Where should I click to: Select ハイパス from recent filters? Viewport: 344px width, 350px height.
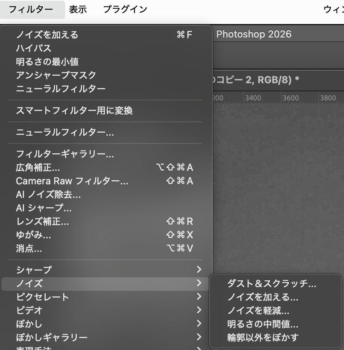pyautogui.click(x=34, y=48)
